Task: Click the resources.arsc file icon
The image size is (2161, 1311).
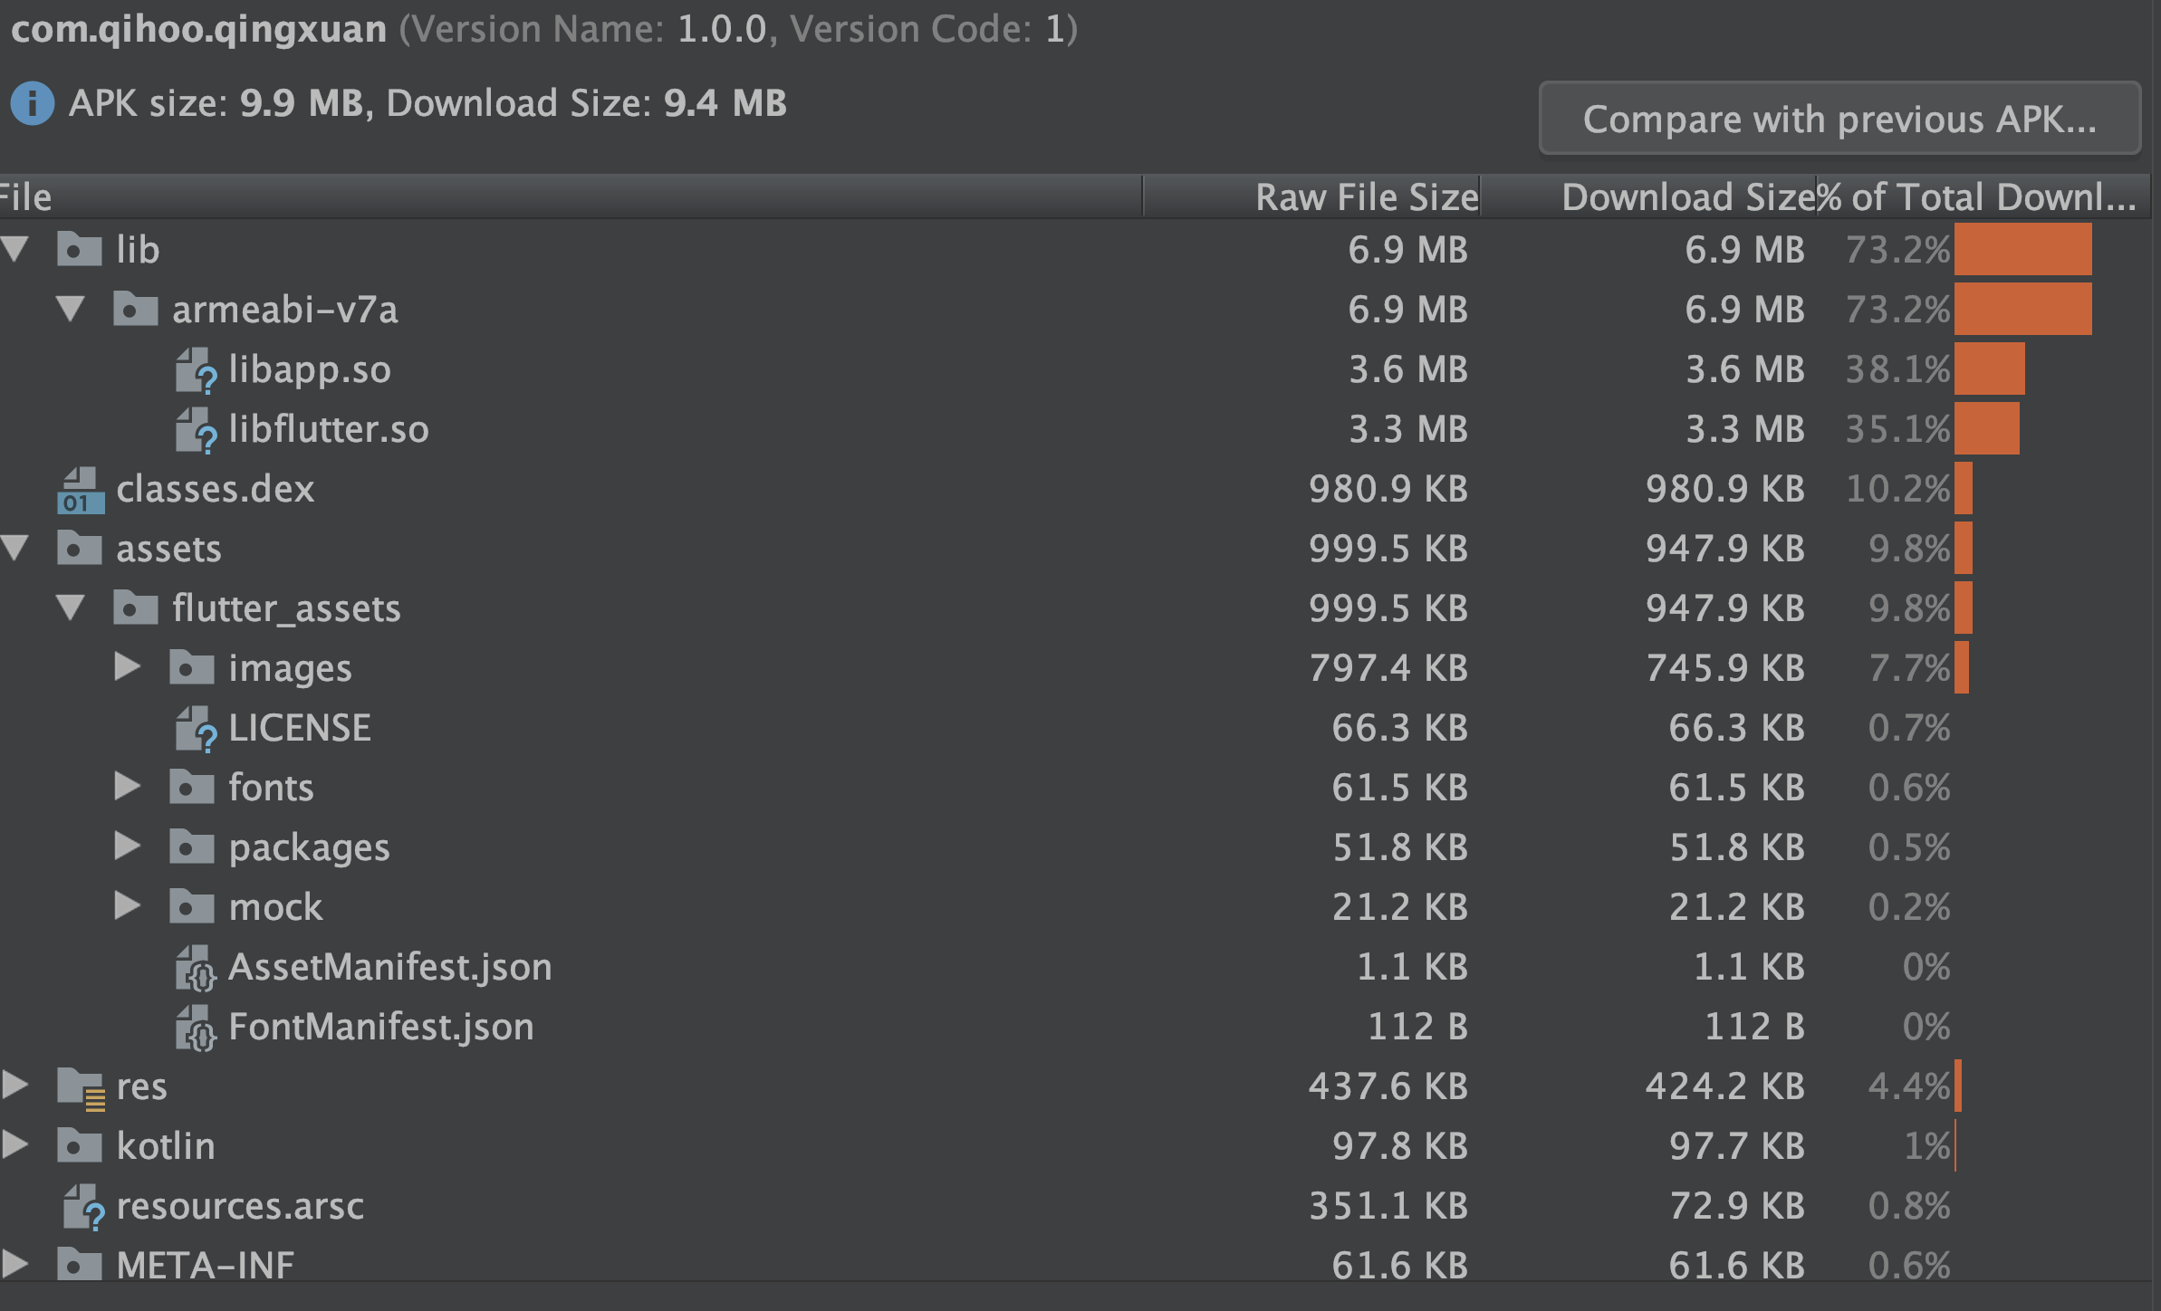Action: (83, 1207)
